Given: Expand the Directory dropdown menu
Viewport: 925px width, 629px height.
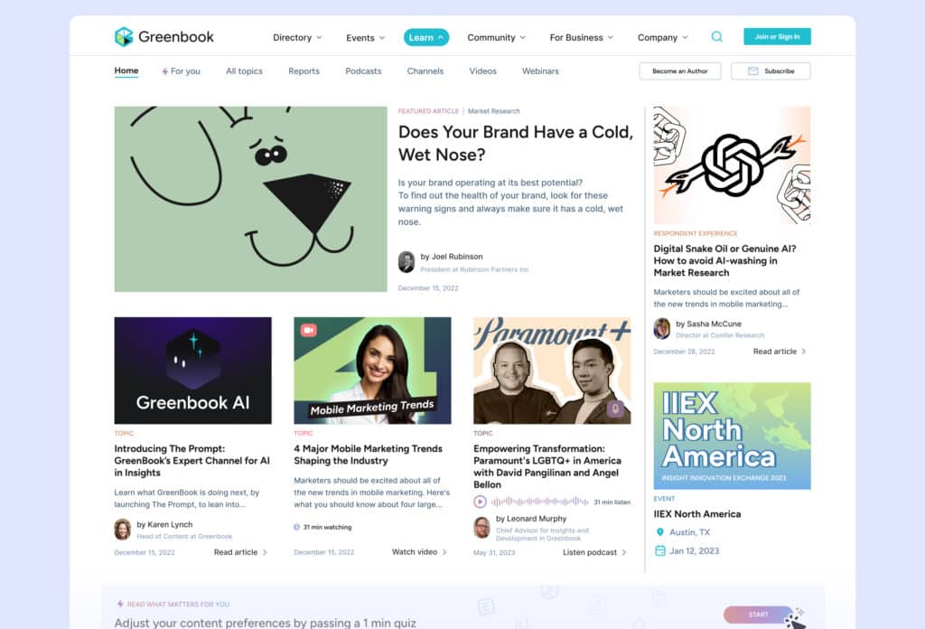Looking at the screenshot, I should pos(297,38).
